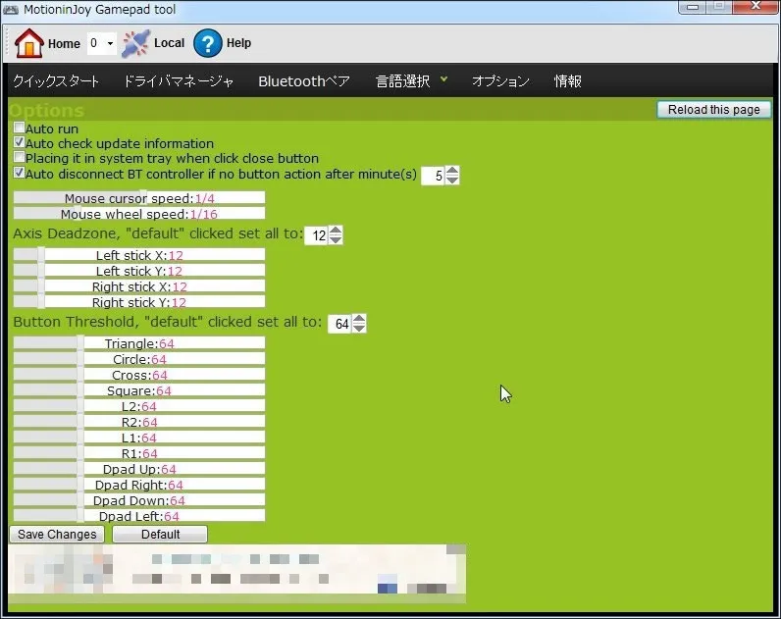Click the Triangle threshold slider
The image size is (781, 619).
pos(139,343)
